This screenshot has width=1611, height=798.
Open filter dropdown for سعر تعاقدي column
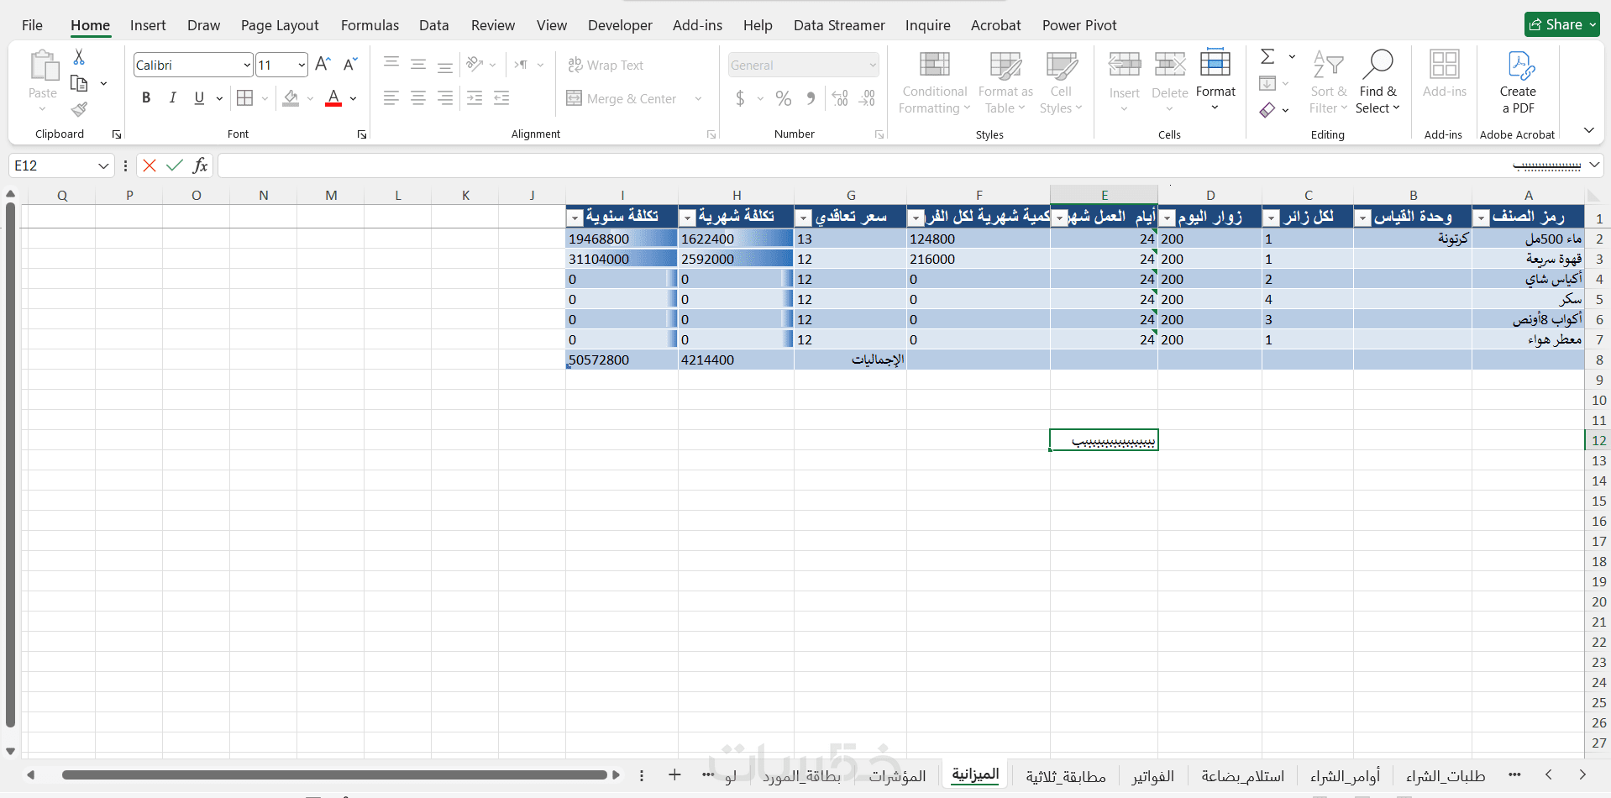tap(804, 218)
